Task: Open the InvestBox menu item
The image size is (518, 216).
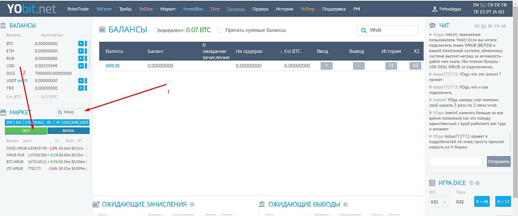Action: click(x=193, y=9)
